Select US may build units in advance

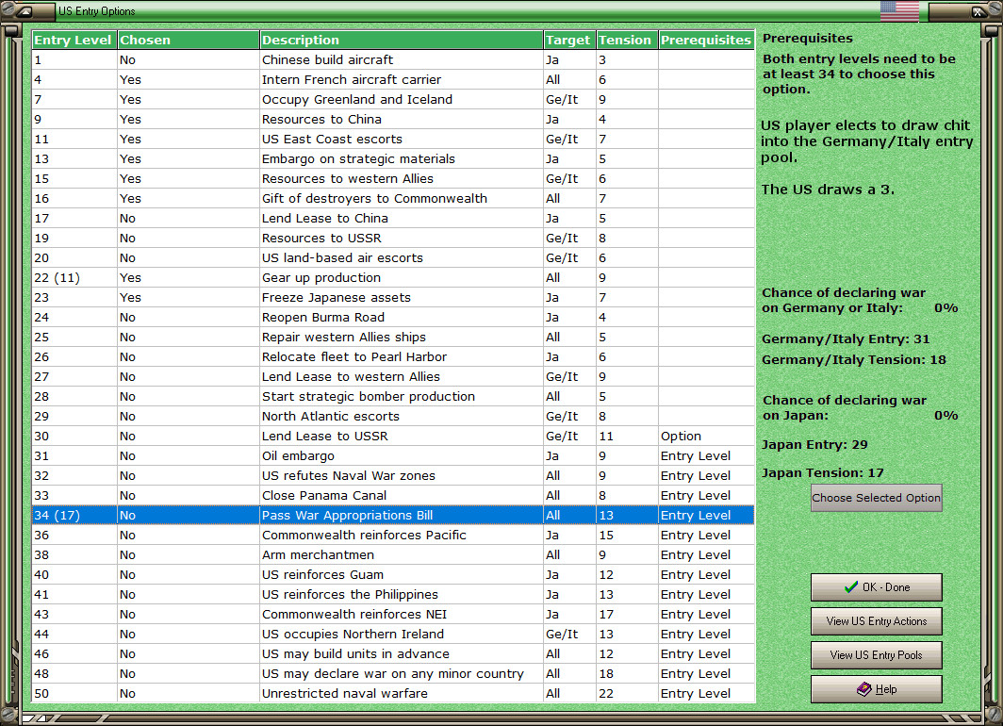(393, 654)
